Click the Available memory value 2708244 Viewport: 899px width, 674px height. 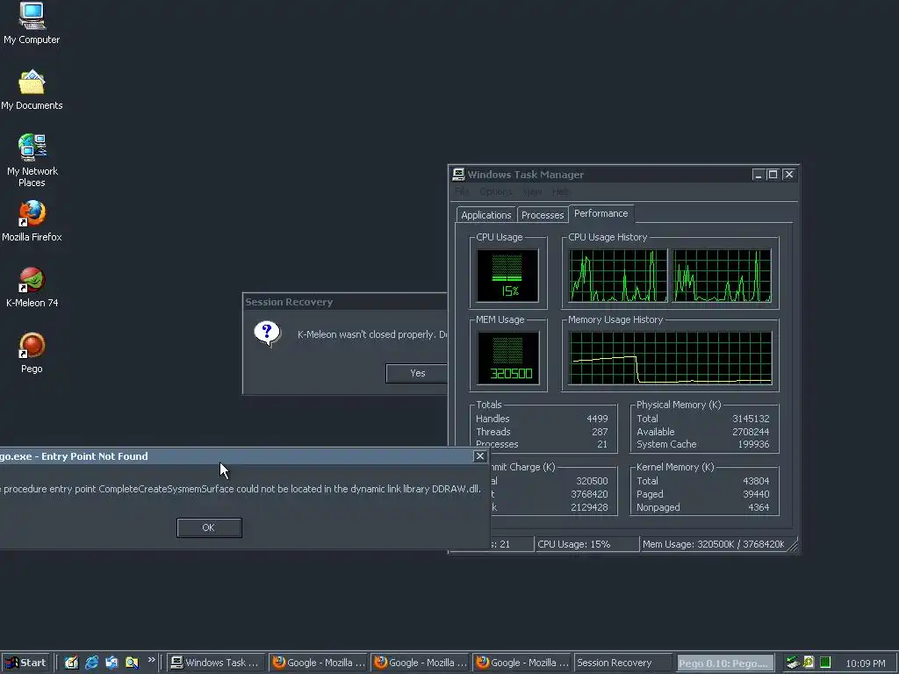tap(751, 432)
